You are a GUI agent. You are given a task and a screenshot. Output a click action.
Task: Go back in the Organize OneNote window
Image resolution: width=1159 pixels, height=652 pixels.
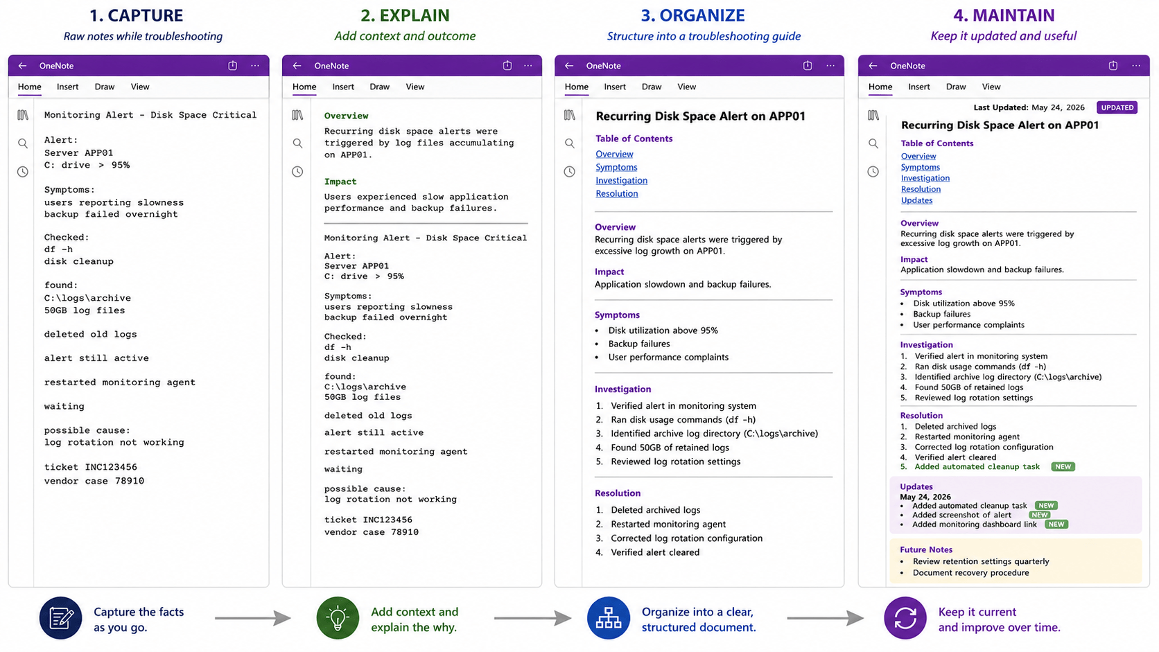[569, 66]
